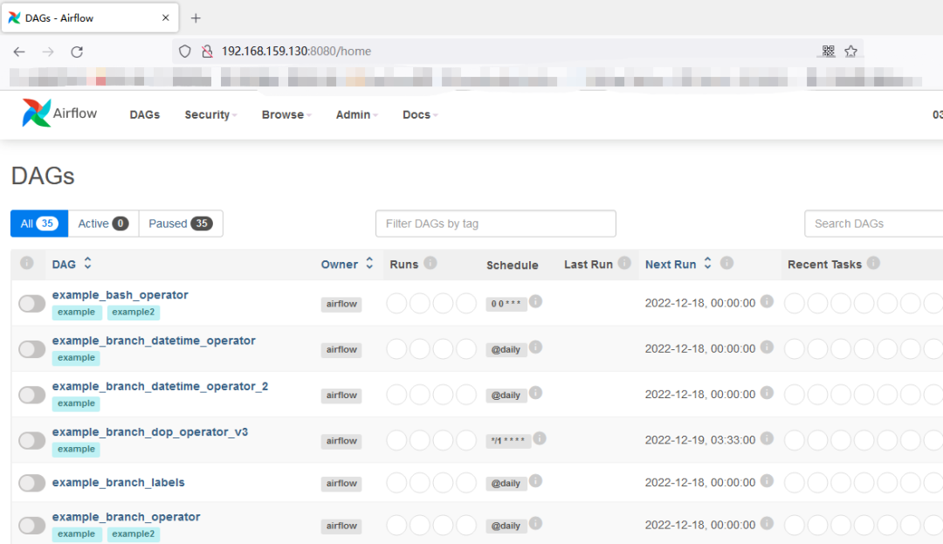Click the 0 0 * * * schedule badge
Image resolution: width=943 pixels, height=544 pixels.
click(x=506, y=304)
